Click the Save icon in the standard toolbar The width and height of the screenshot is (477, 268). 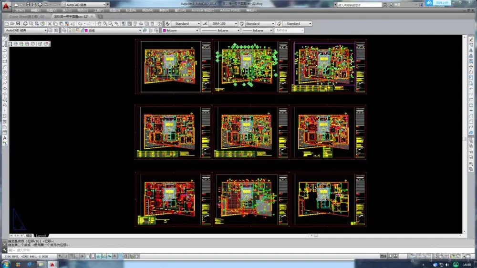[18, 23]
